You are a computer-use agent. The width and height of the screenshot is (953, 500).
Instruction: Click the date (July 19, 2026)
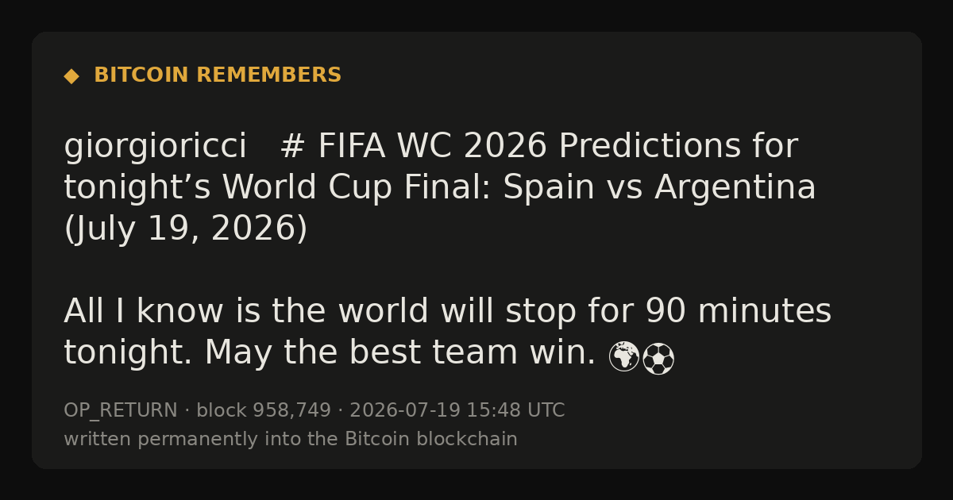(x=186, y=229)
